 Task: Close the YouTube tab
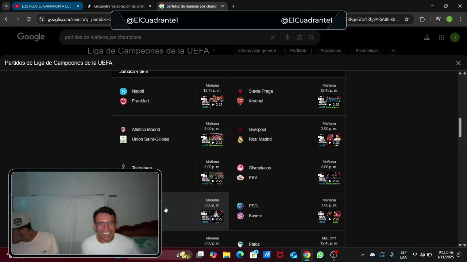tap(78, 6)
